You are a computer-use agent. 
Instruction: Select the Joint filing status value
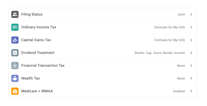click(x=181, y=14)
